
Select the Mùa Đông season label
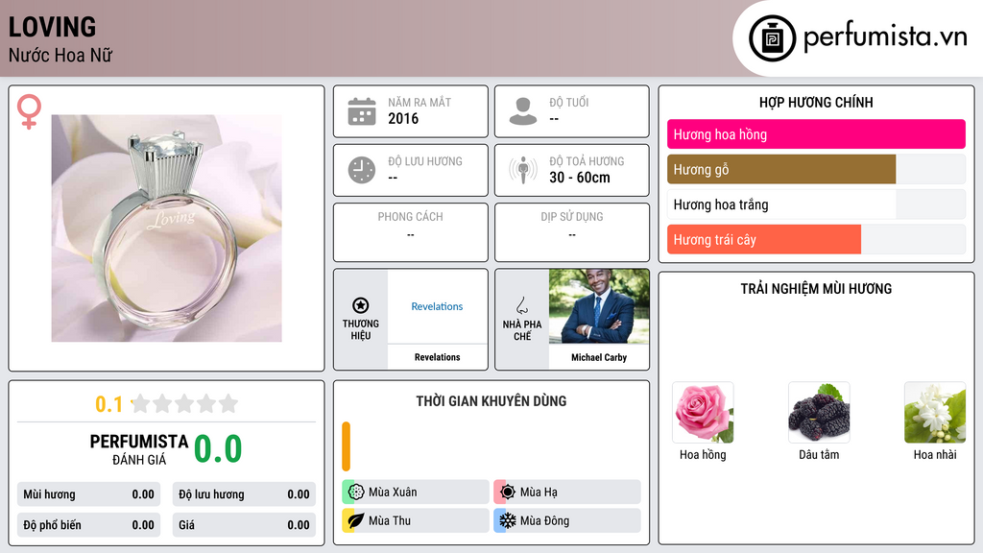(545, 520)
